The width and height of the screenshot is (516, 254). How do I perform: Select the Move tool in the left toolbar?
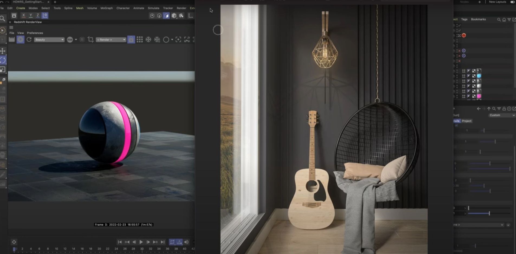click(3, 50)
